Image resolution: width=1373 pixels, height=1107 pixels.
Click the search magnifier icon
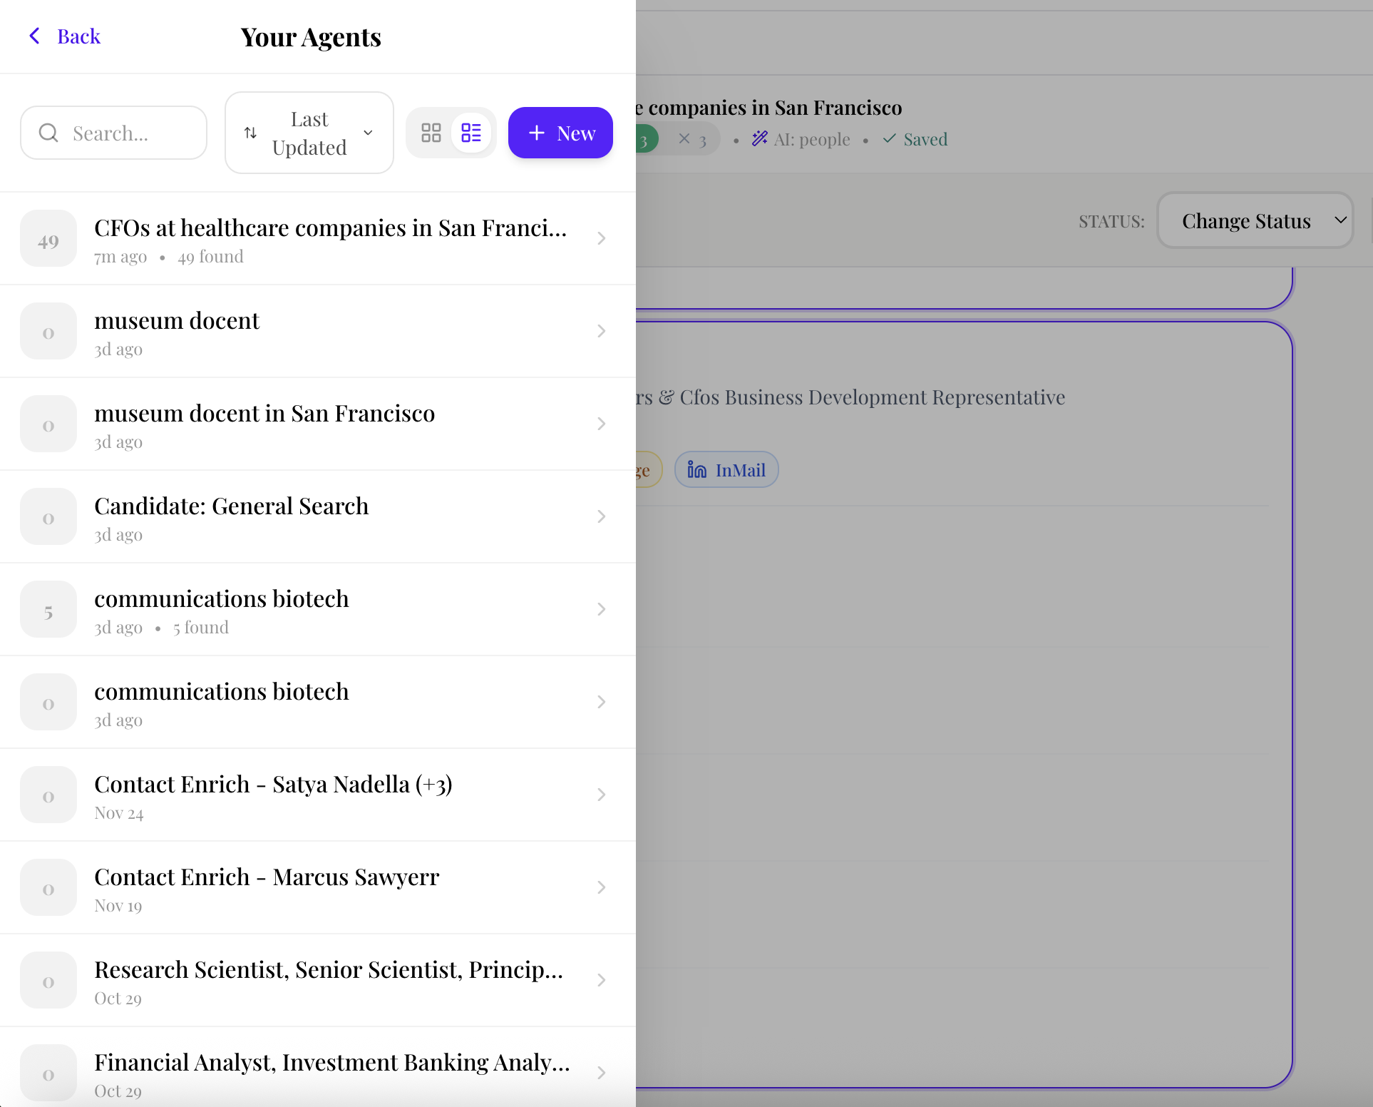[48, 133]
